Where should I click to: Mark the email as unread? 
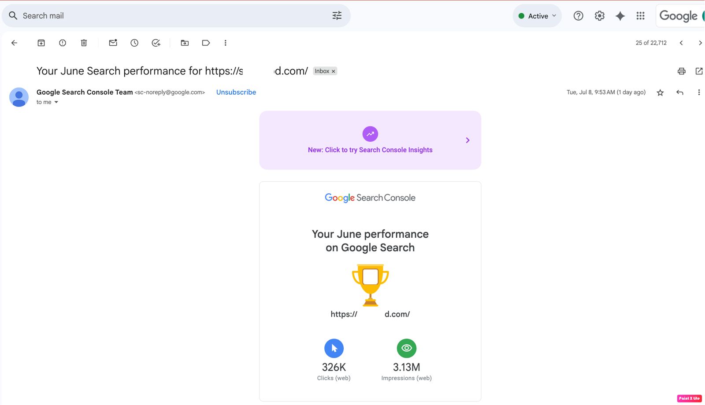113,43
